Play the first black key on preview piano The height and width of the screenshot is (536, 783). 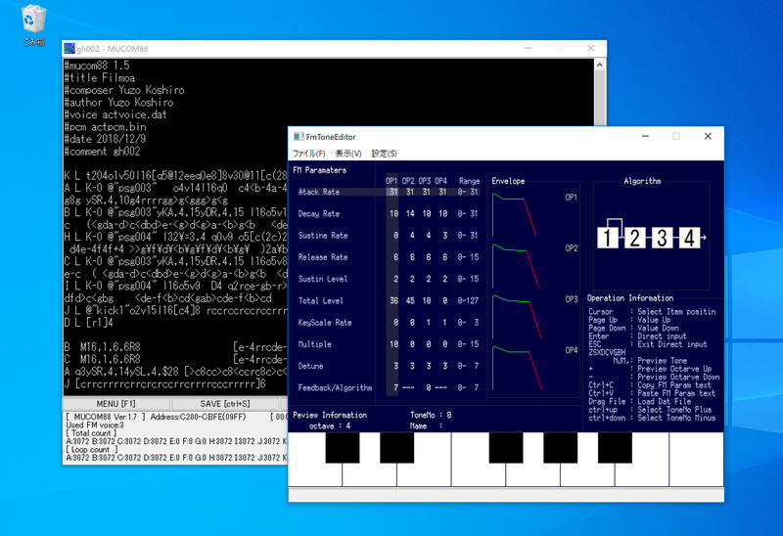tap(343, 447)
